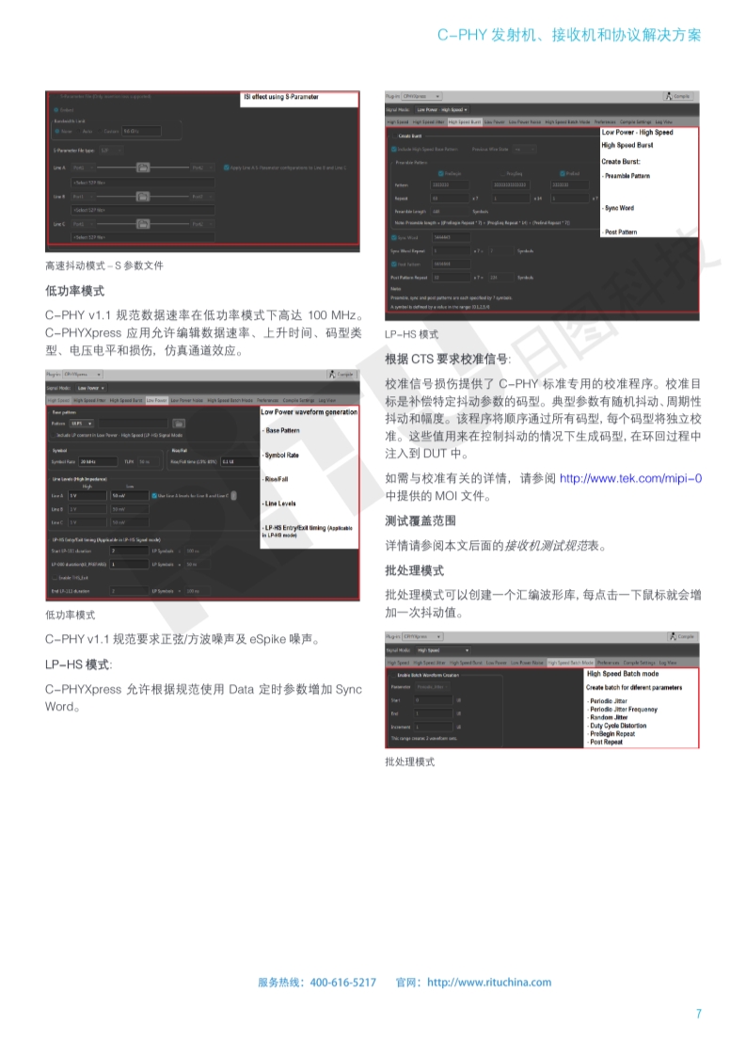This screenshot has height=1056, width=746.
Task: Select None bandwidth limit radio button
Action: click(57, 131)
